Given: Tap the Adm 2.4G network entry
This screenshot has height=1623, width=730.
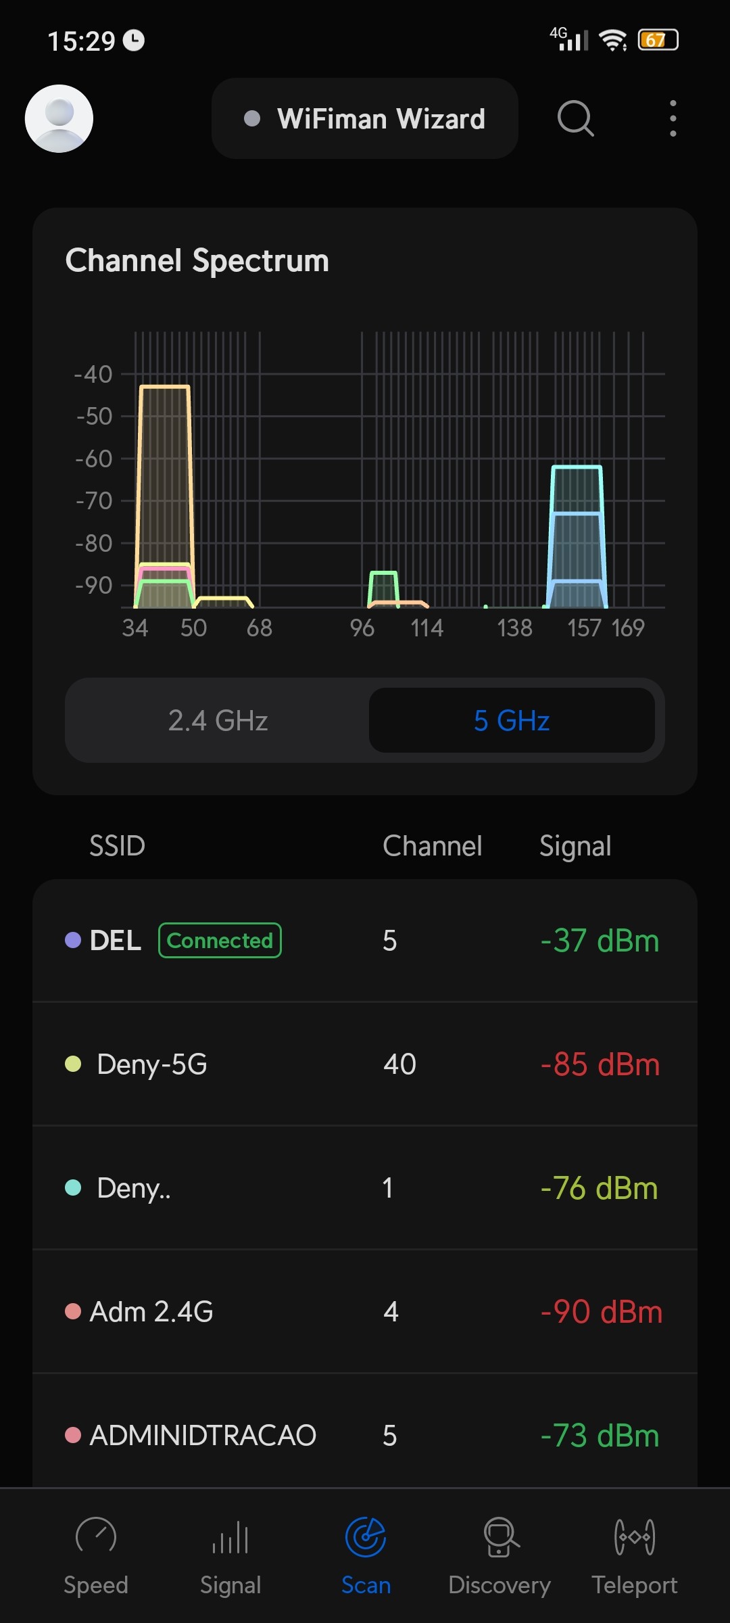Looking at the screenshot, I should [x=365, y=1312].
